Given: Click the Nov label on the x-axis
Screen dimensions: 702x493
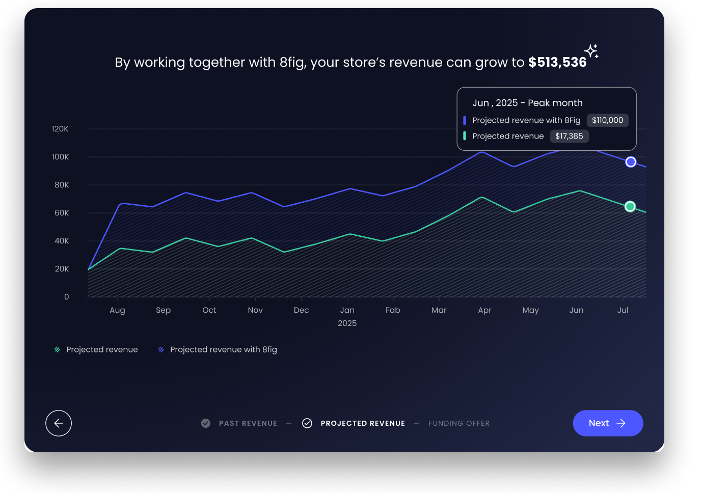Looking at the screenshot, I should click(x=255, y=310).
